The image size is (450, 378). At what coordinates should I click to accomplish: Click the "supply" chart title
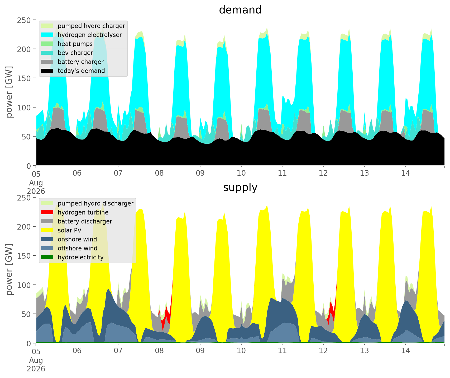point(240,188)
